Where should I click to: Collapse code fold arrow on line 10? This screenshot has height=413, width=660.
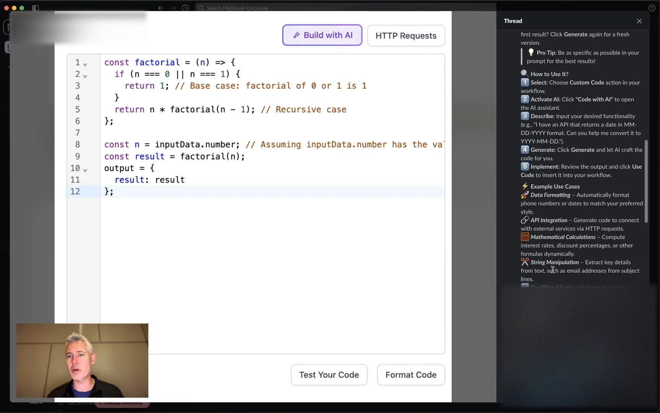point(85,170)
